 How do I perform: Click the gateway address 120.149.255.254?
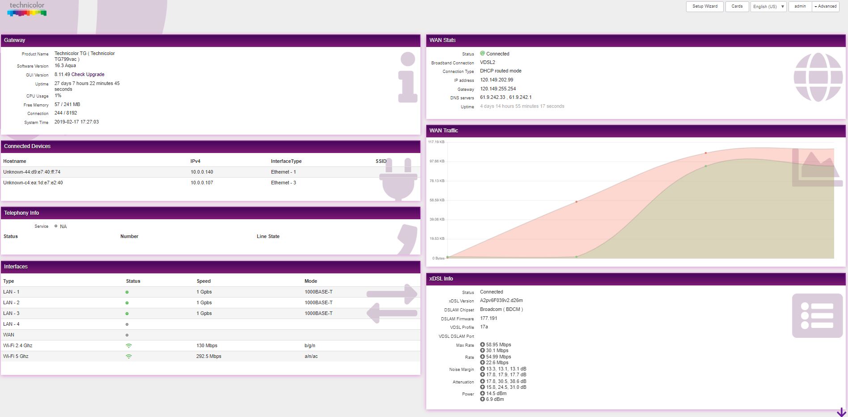click(498, 89)
